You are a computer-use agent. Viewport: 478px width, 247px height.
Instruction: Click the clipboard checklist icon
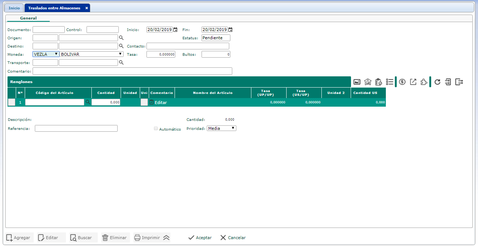pyautogui.click(x=379, y=82)
